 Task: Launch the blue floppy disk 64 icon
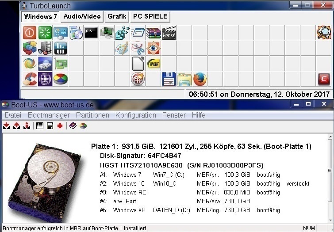coord(169,79)
